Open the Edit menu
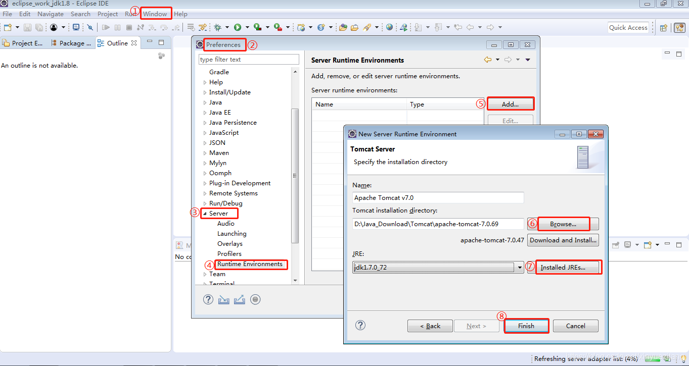 pyautogui.click(x=25, y=14)
